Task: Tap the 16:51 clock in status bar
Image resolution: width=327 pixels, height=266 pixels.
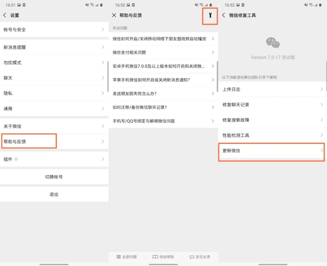Action: pos(10,5)
